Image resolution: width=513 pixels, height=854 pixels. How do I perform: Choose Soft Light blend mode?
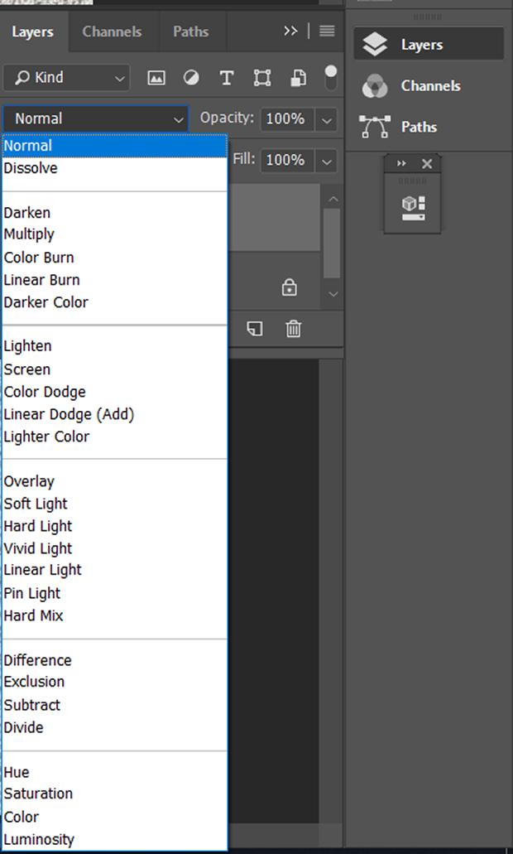pyautogui.click(x=115, y=504)
